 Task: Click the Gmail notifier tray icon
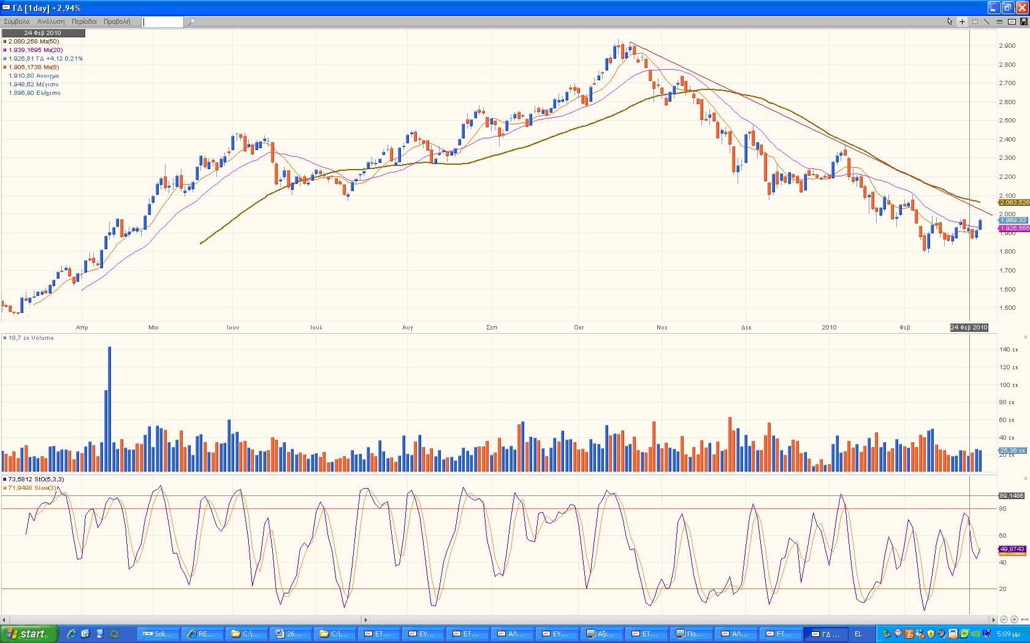(898, 634)
